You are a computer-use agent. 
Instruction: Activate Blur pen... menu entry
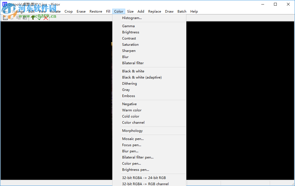pos(149,151)
